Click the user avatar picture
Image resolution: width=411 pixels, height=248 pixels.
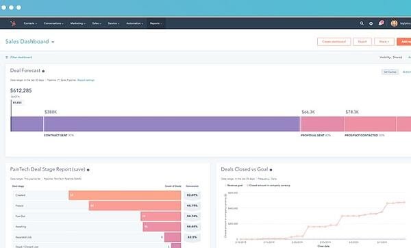click(394, 23)
